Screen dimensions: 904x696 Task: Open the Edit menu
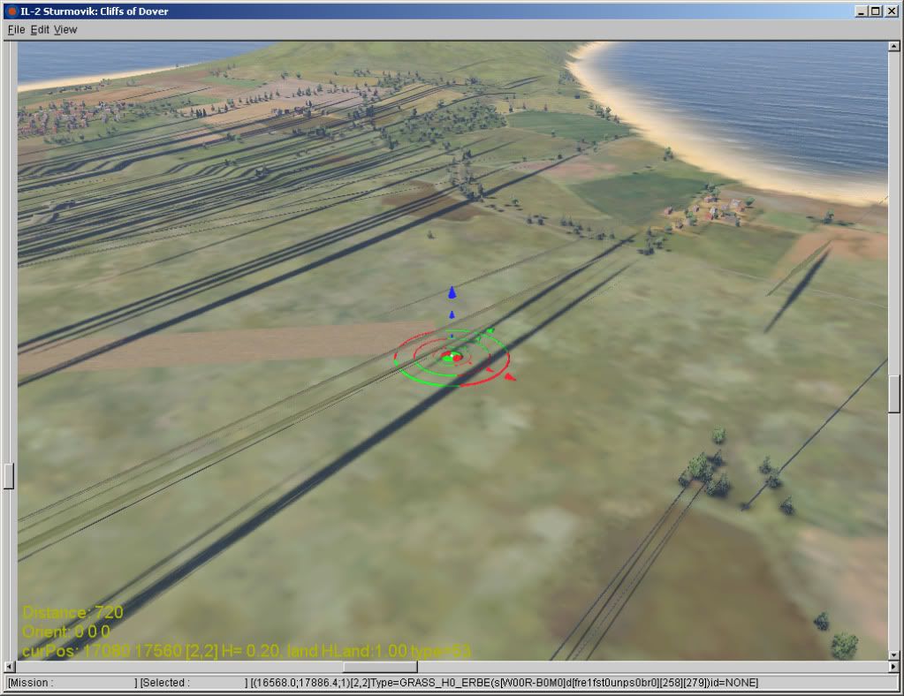pos(40,30)
